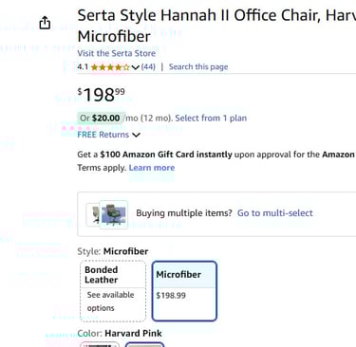The height and width of the screenshot is (347, 356).
Task: Open the rating breakdown chevron
Action: [136, 67]
